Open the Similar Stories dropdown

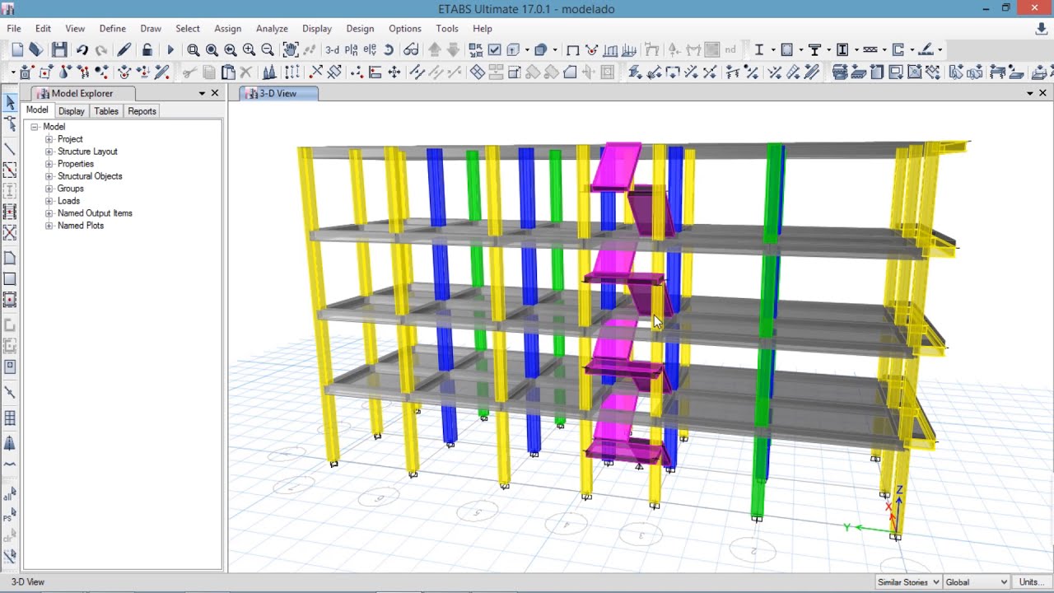pyautogui.click(x=908, y=582)
